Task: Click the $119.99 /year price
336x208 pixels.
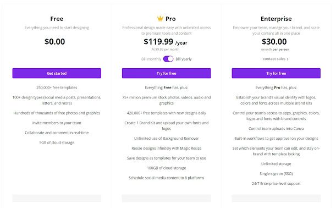Action: pyautogui.click(x=166, y=42)
